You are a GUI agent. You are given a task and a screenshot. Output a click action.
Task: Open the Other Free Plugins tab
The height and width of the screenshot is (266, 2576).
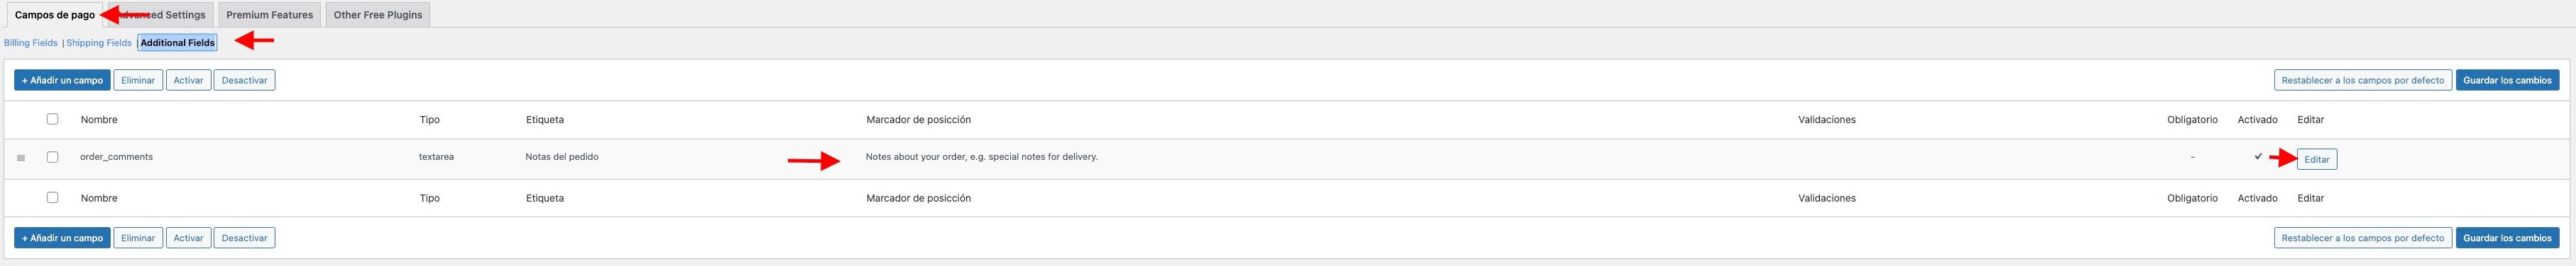378,15
